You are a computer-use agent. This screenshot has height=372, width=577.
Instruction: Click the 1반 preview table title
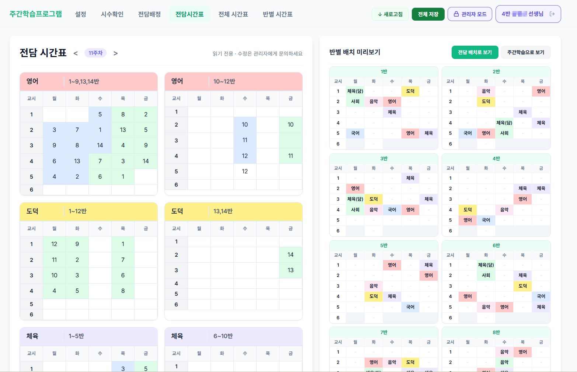click(384, 71)
